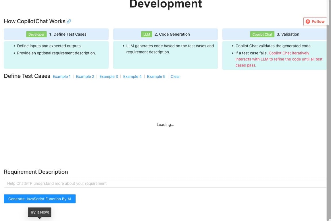
Task: Click Generate JavaScript Function By AI button
Action: 40,199
